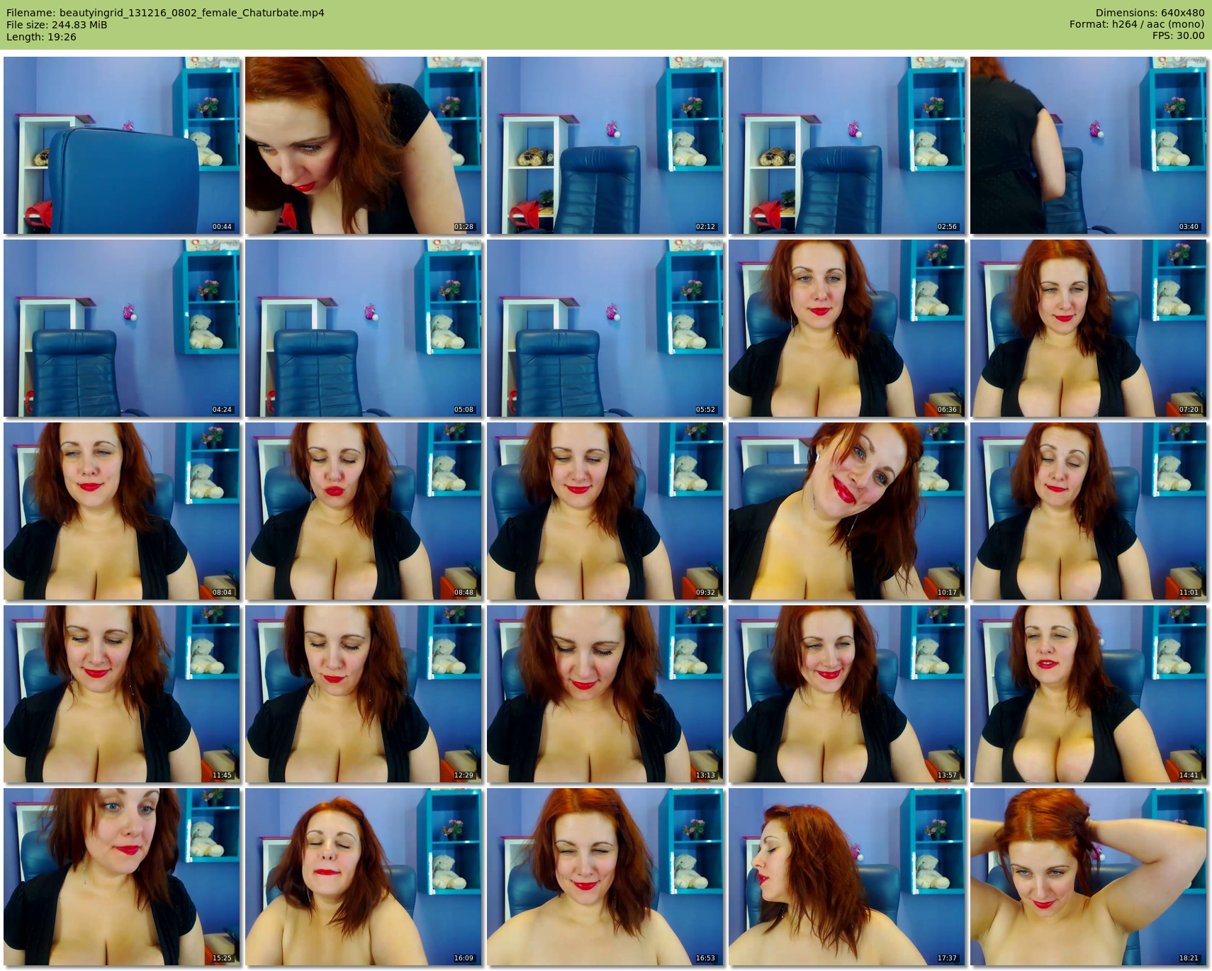Click the thumbnail stamped 06:36
Image resolution: width=1212 pixels, height=971 pixels.
pyautogui.click(x=847, y=328)
